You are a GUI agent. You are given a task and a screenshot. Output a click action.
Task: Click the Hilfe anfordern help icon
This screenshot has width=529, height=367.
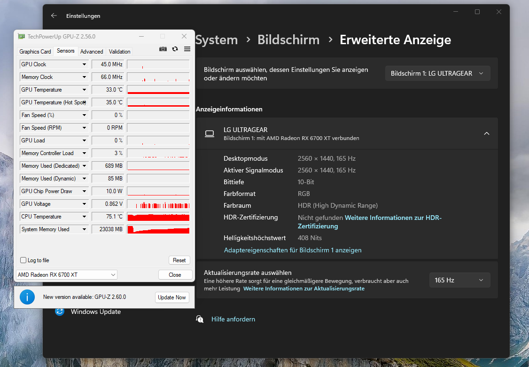coord(200,319)
